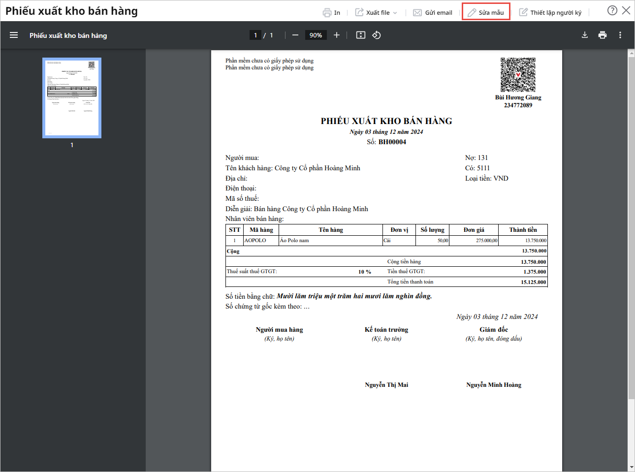Print from the PDF viewer toolbar
Screen dimensions: 635x472
pos(603,35)
